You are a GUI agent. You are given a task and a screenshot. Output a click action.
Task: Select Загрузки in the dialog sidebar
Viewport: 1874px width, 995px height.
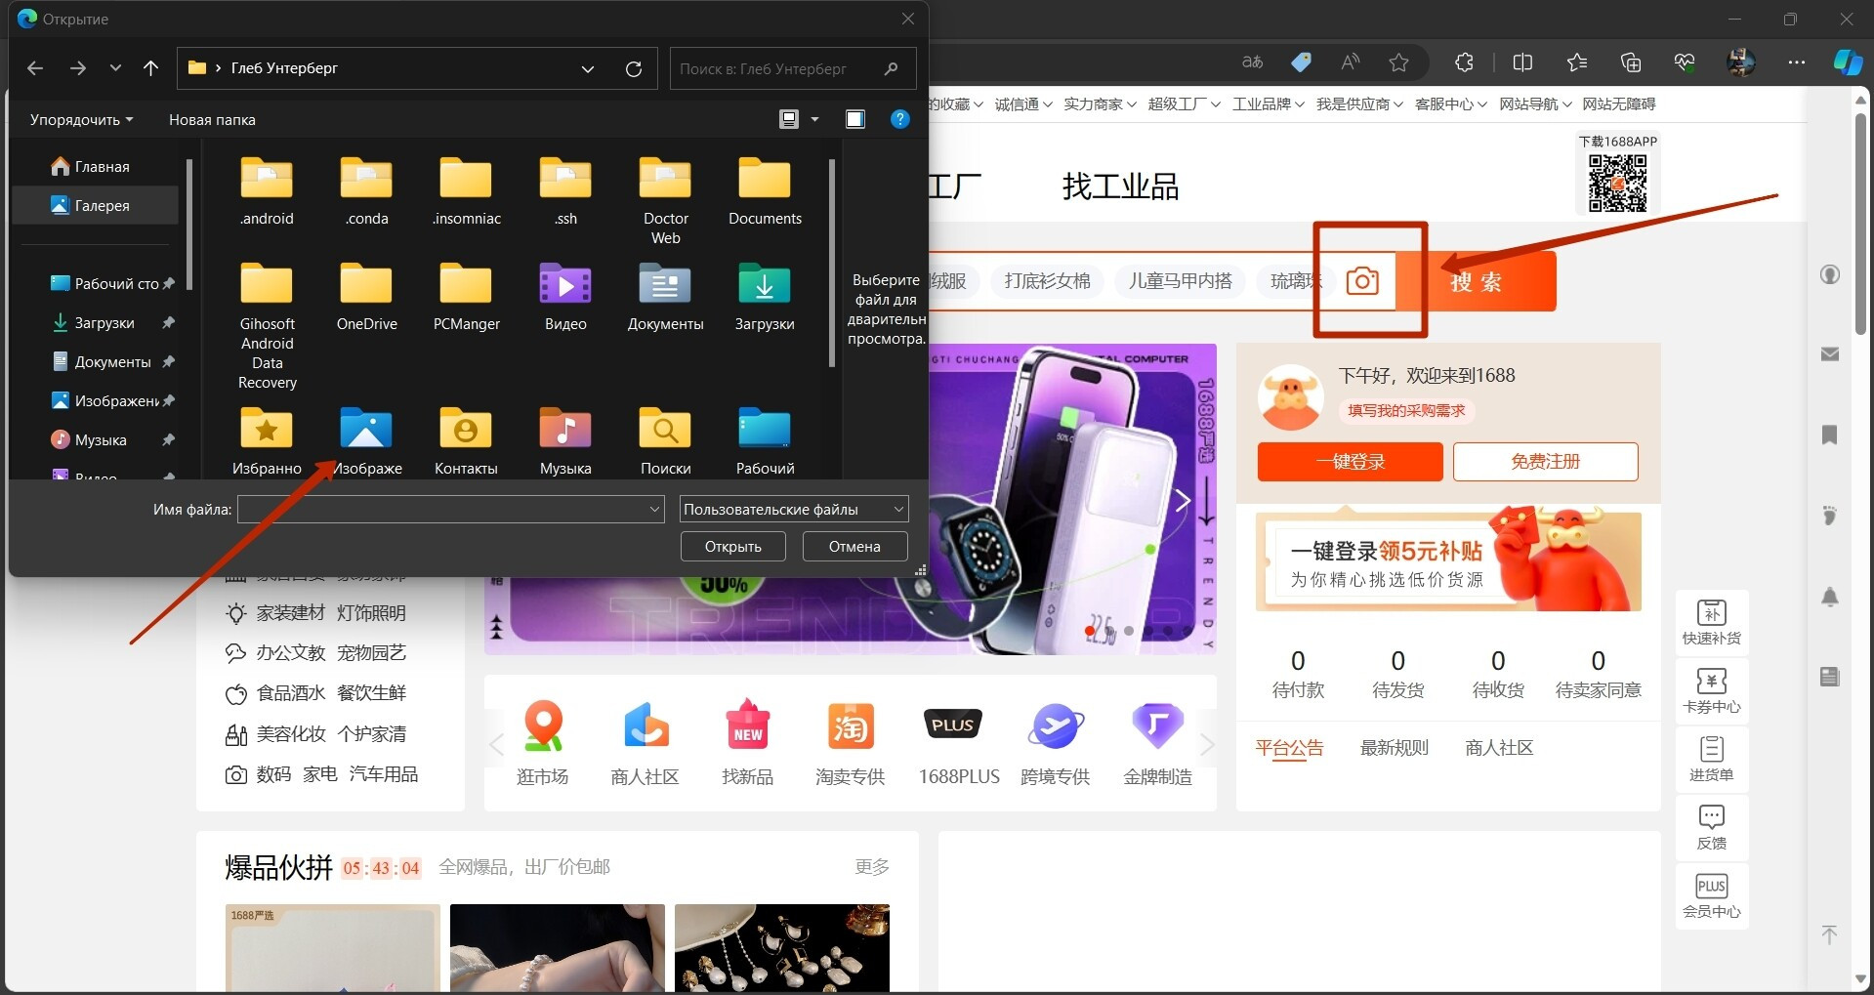coord(96,322)
